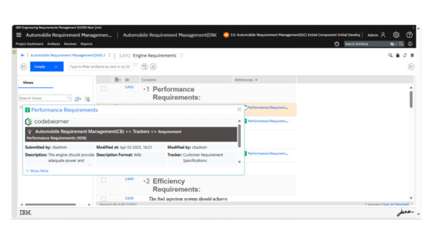Open the Artifacts menu
The height and width of the screenshot is (247, 433).
[54, 44]
